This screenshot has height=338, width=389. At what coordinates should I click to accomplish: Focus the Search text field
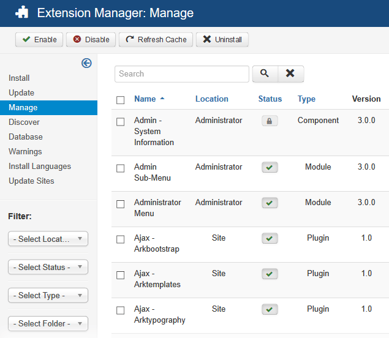click(x=181, y=74)
